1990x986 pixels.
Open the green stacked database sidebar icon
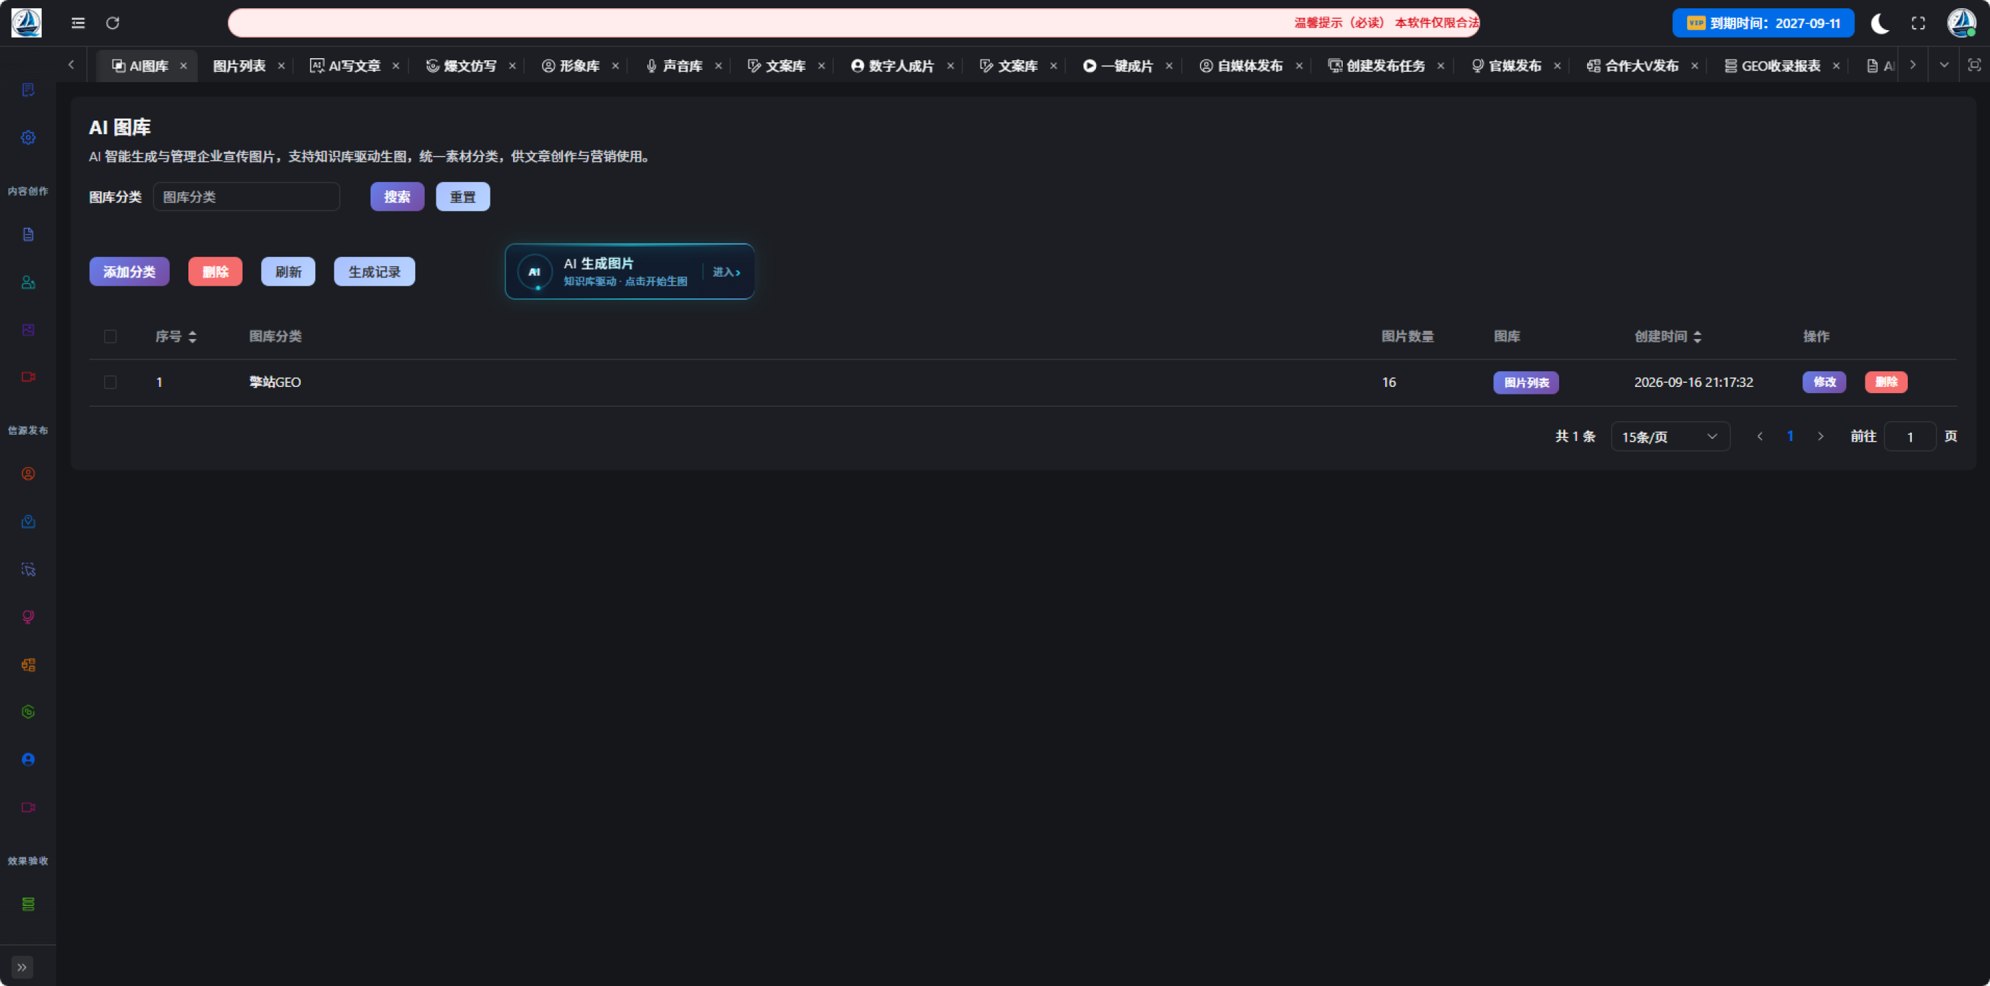(x=28, y=904)
